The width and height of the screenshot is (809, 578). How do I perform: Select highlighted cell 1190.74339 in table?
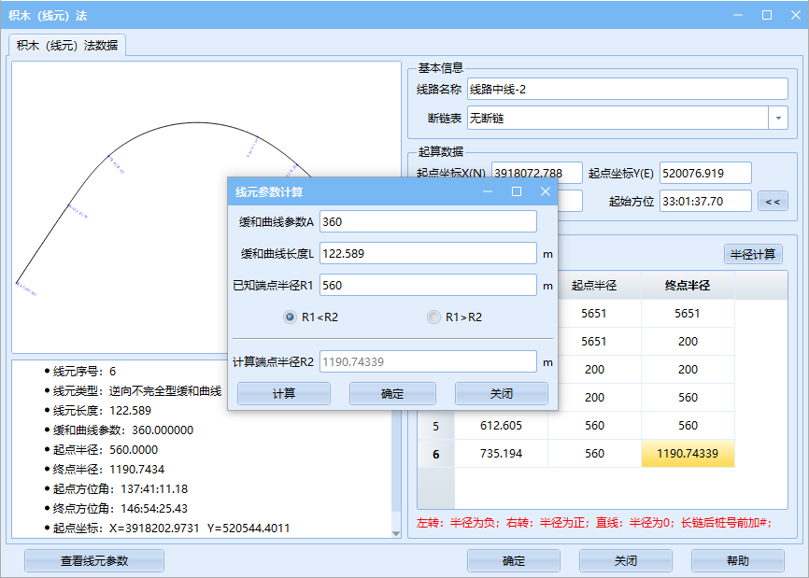(688, 454)
